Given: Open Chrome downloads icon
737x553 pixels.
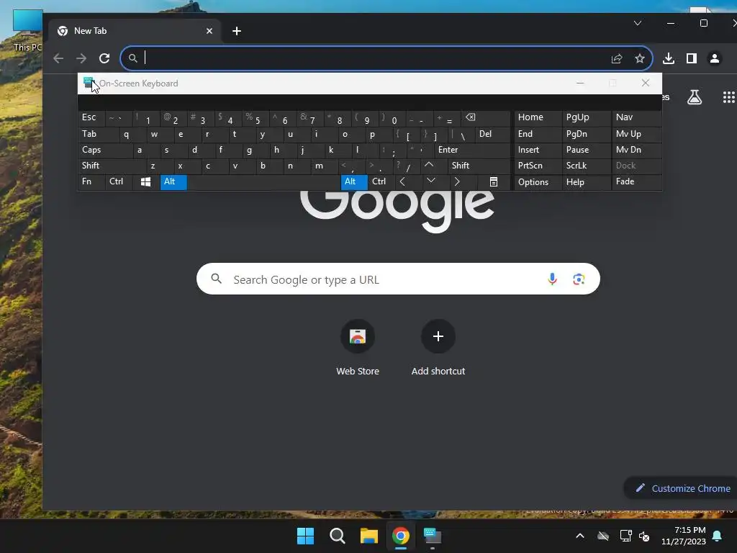Looking at the screenshot, I should pyautogui.click(x=669, y=58).
